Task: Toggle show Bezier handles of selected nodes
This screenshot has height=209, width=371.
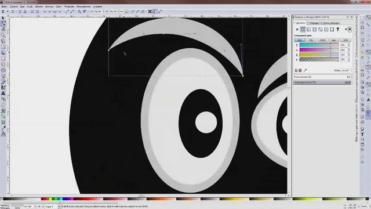Action: click(155, 12)
